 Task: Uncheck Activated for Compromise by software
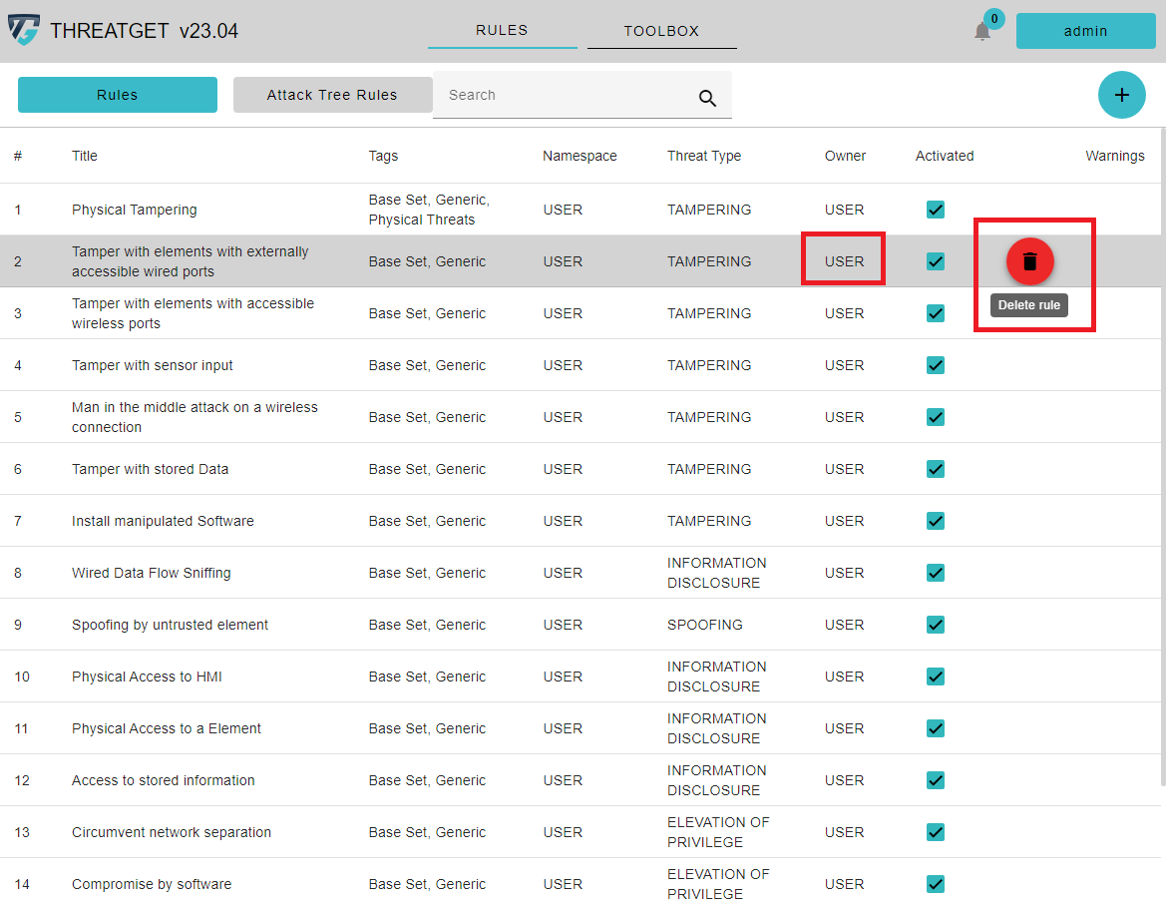click(935, 884)
